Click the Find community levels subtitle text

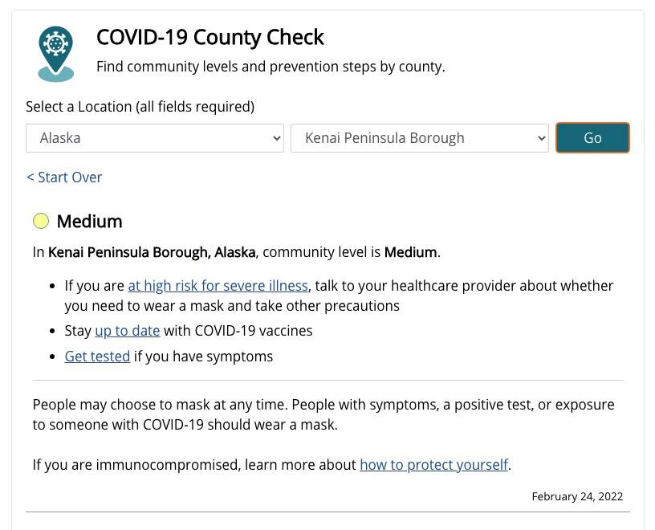(x=271, y=67)
